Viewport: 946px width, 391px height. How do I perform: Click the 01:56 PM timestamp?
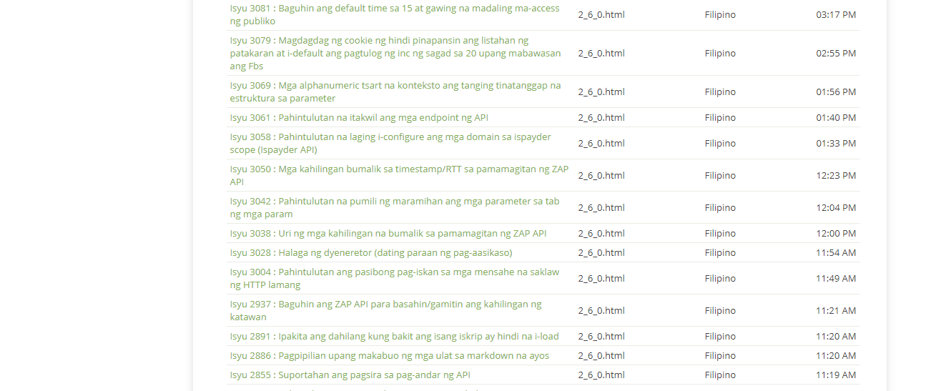point(836,91)
